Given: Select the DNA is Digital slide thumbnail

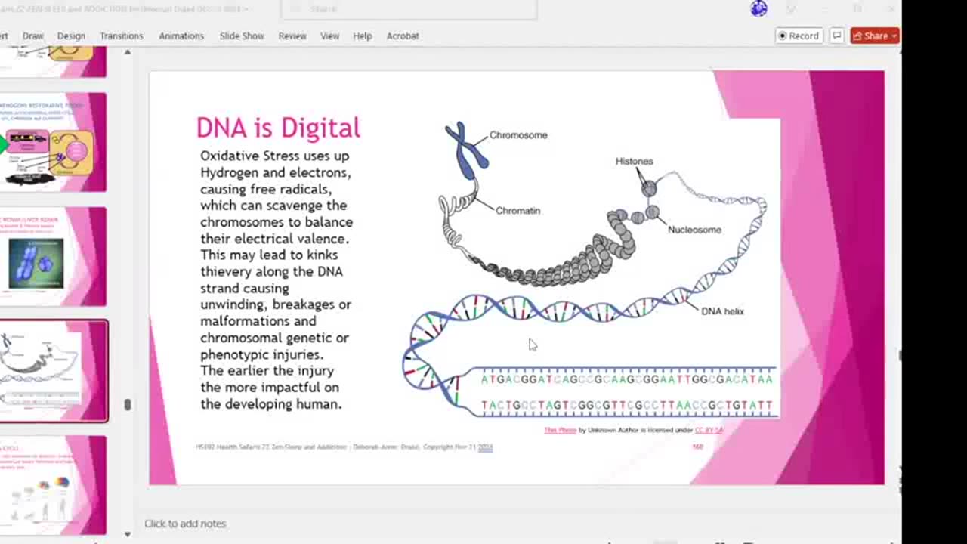Looking at the screenshot, I should (53, 371).
